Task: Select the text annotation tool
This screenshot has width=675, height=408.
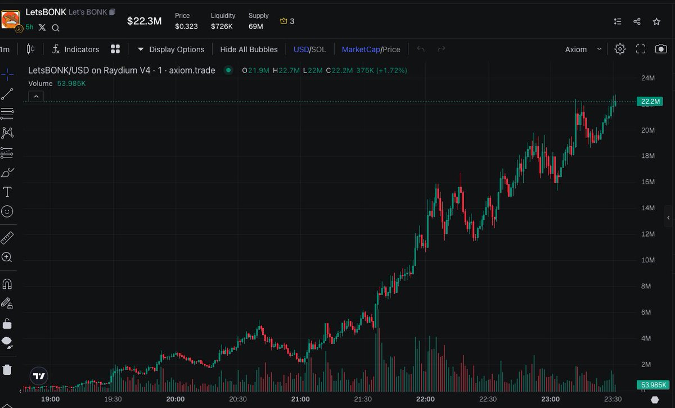Action: [7, 192]
